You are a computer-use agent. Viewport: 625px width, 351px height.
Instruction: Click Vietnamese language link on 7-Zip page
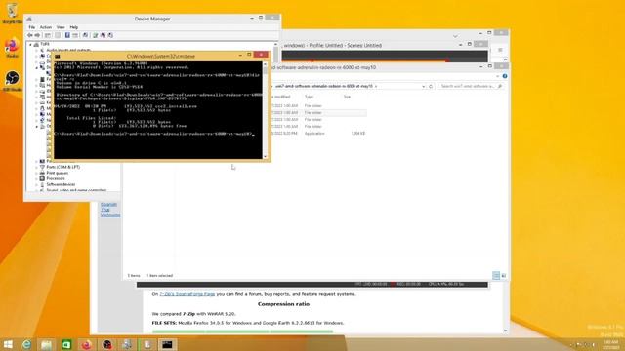point(110,214)
